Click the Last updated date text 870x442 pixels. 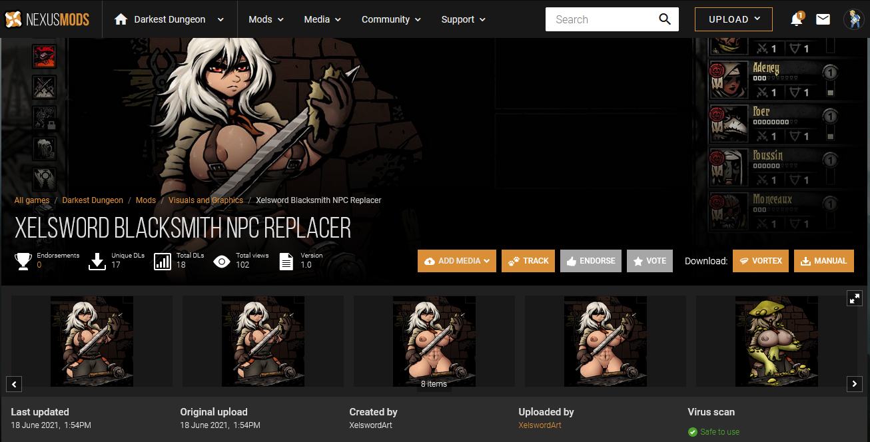tap(51, 425)
